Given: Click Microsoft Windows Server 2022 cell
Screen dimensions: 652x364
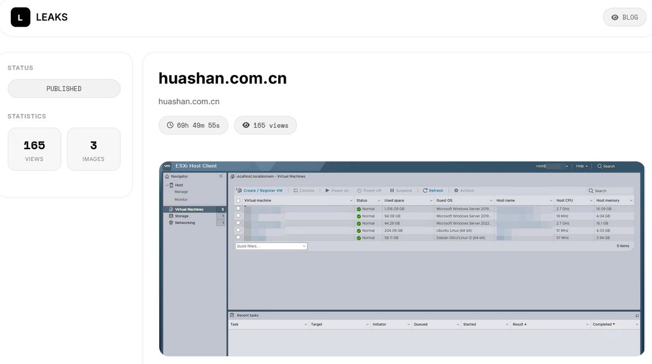Looking at the screenshot, I should (463, 223).
